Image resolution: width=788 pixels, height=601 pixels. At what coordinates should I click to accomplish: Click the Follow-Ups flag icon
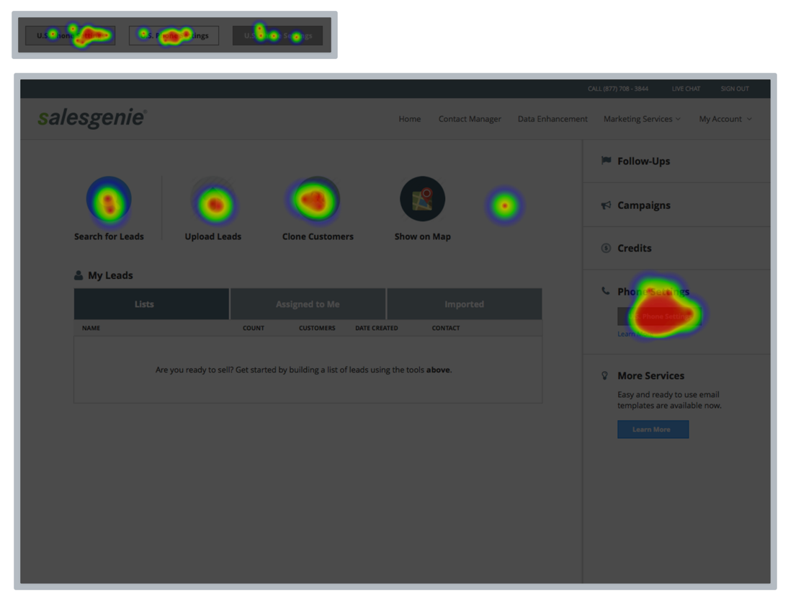point(606,161)
